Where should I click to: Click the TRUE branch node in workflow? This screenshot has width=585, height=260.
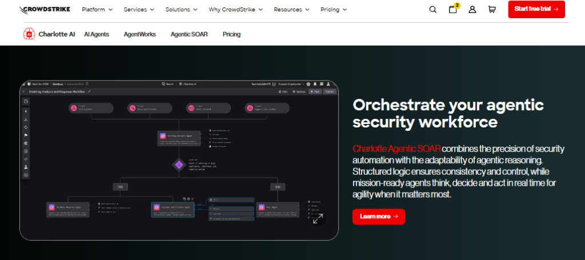[120, 187]
